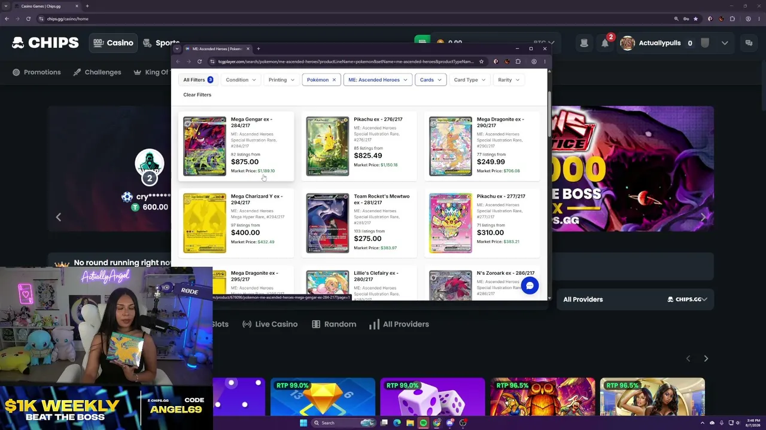The image size is (766, 430).
Task: Click the top hat icon on Chips
Action: click(x=584, y=43)
